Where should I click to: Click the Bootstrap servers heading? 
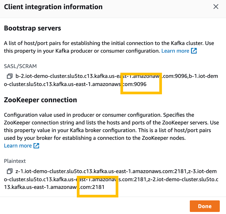click(x=32, y=28)
